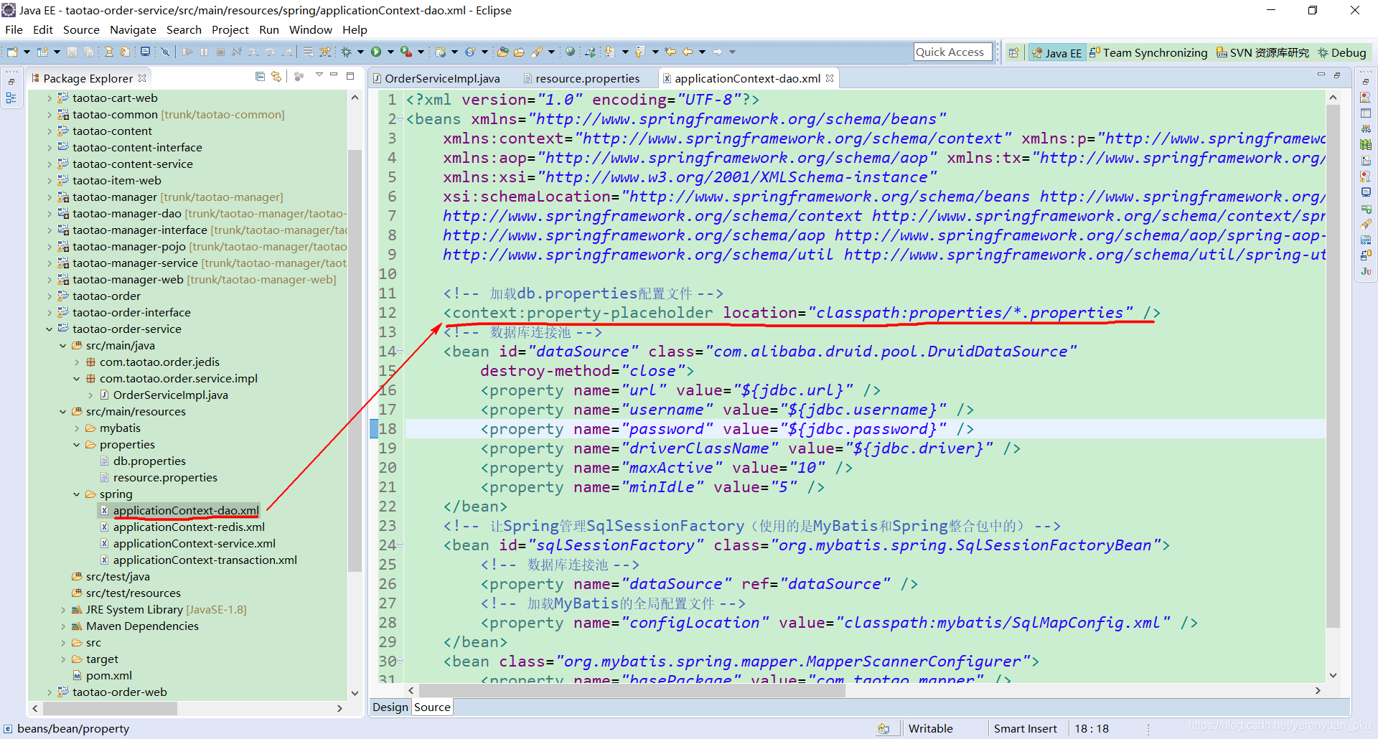Click the New file wizard toolbar icon
The height and width of the screenshot is (739, 1378).
click(11, 52)
